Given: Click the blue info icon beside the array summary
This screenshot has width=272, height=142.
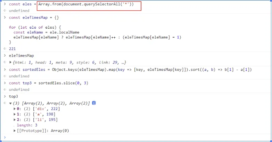Looking at the screenshot, I should (x=94, y=103).
